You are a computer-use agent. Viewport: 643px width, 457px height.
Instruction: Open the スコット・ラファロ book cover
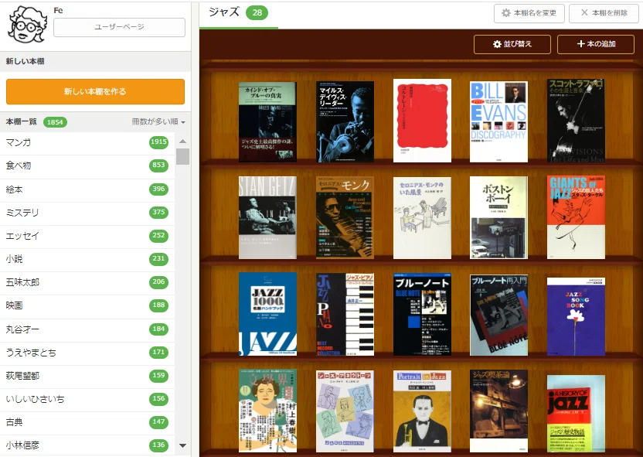pos(576,121)
